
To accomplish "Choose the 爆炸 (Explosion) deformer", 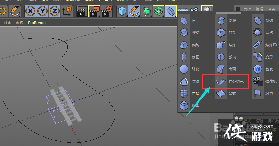I will [x=226, y=45].
